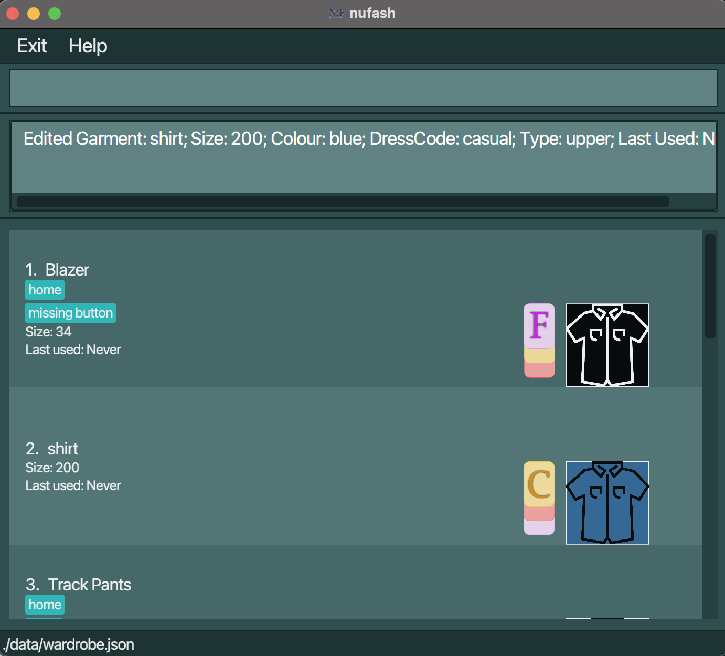Click the vertical scrollbar of garment list
725x656 pixels.
coord(710,286)
